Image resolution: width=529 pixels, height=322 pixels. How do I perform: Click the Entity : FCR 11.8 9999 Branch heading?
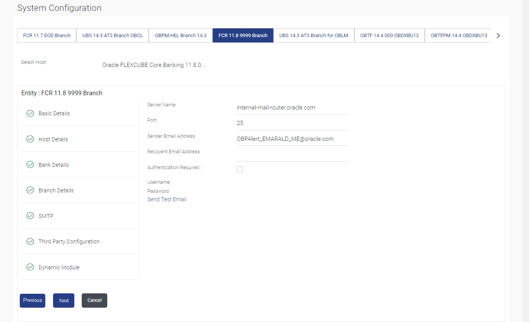62,93
